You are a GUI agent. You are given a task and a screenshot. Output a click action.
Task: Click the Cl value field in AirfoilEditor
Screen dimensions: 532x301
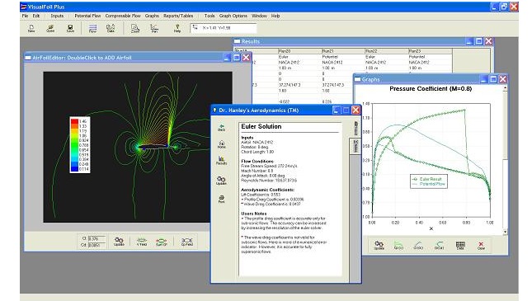[x=97, y=238]
